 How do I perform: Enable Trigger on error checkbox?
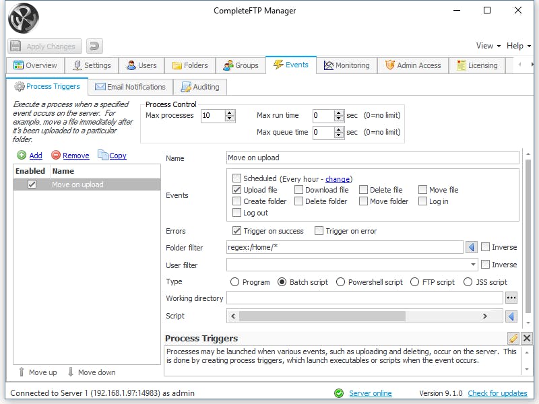pyautogui.click(x=319, y=231)
